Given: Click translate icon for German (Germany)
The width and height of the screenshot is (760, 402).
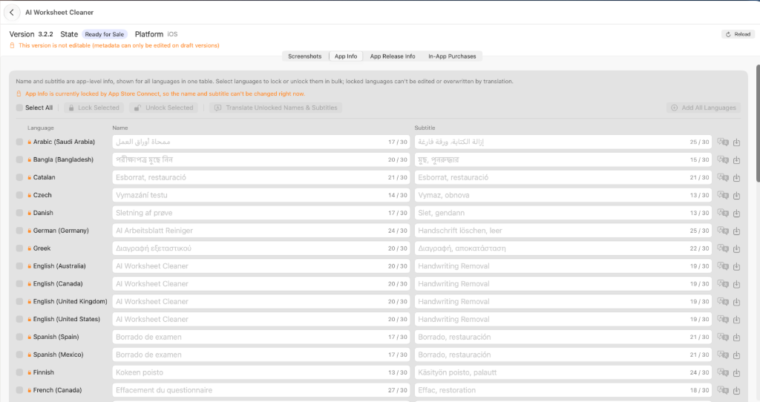Looking at the screenshot, I should (x=723, y=231).
